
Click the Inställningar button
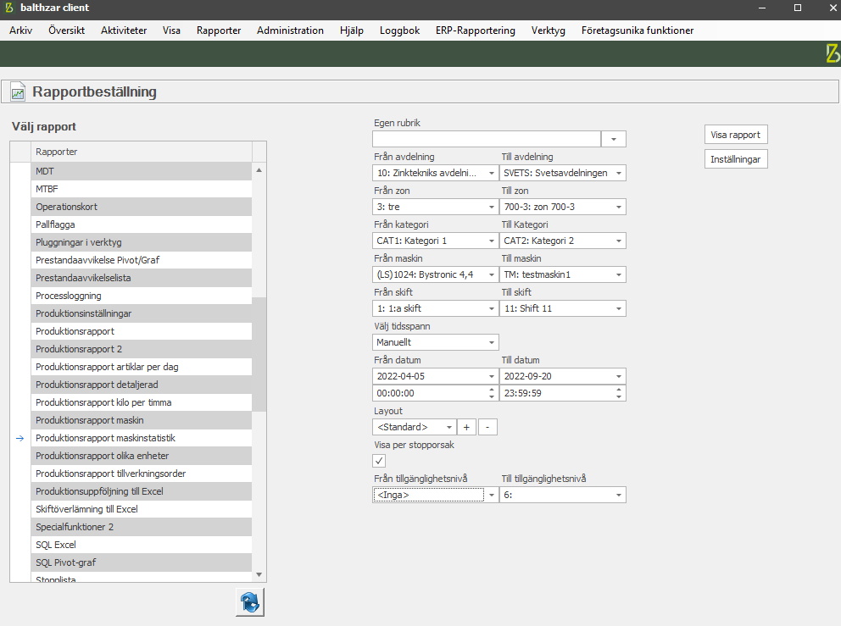tap(736, 159)
